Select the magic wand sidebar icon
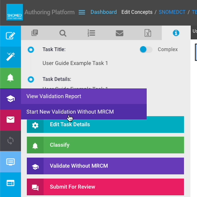Screen dimensions: 197x197 [10, 57]
